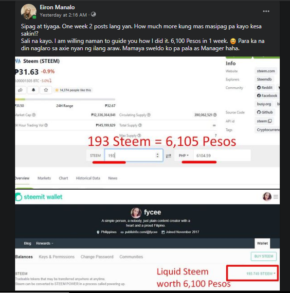Switch to the Historical Data tab
This screenshot has width=290, height=293.
[88, 178]
